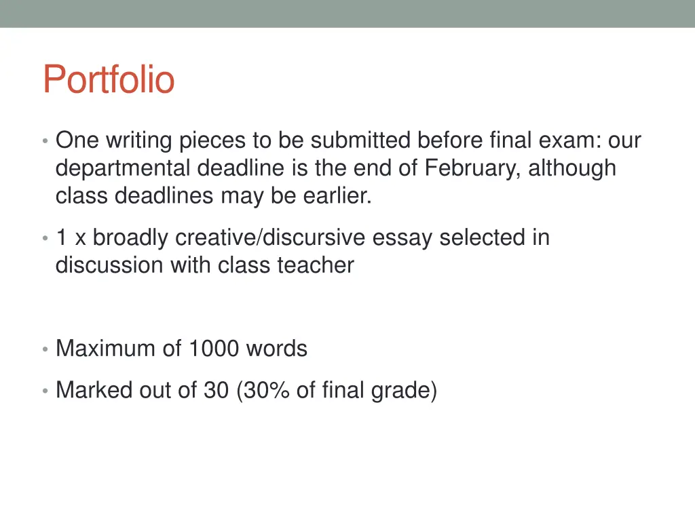Screen dimensions: 695x521
Task: Click the word "teacher" in the second bullet
Action: [x=316, y=265]
